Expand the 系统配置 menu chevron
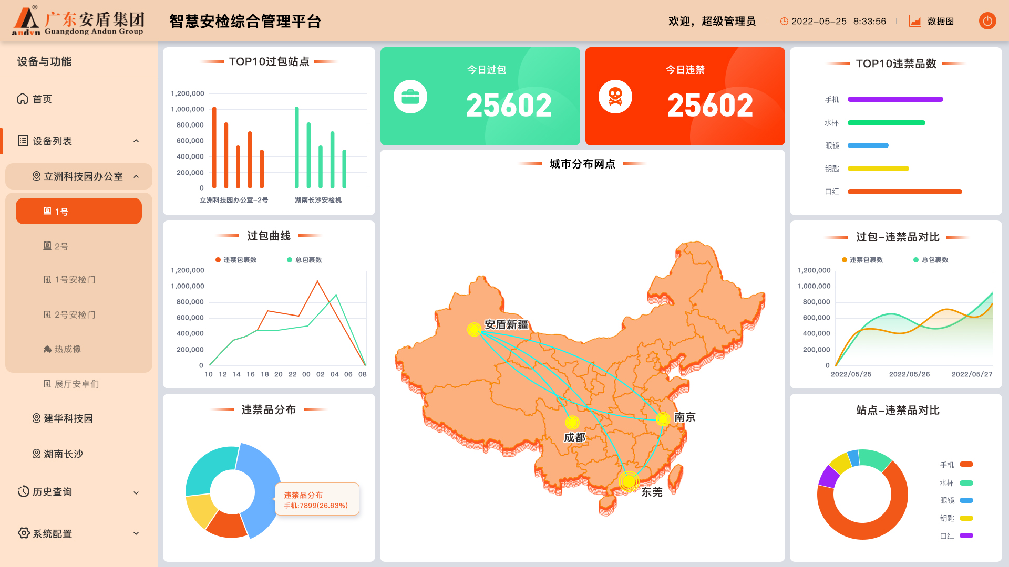Viewport: 1009px width, 567px height. pos(136,533)
